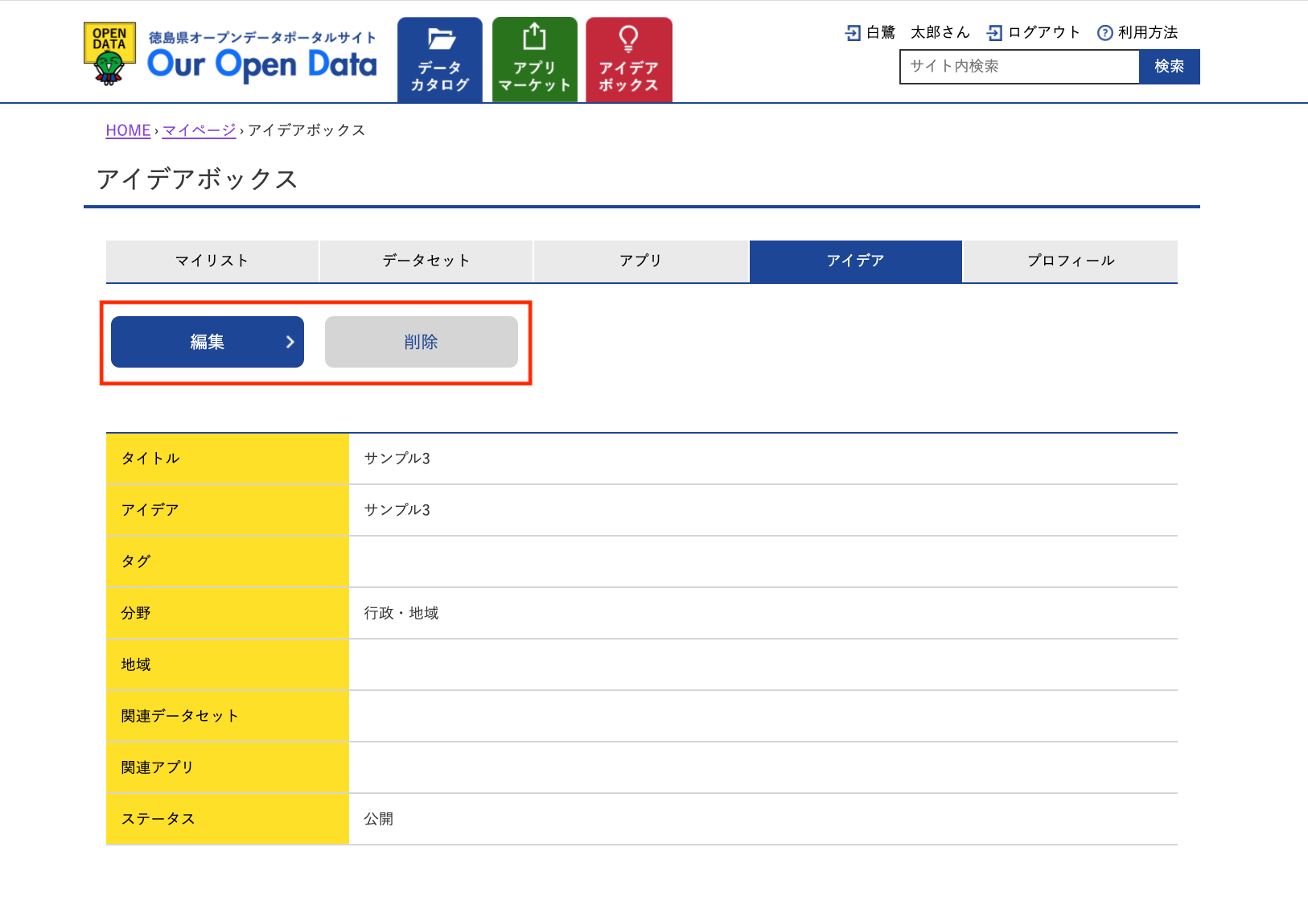Click the user icon beside 白鷺 太郎さん
This screenshot has height=909, width=1308.
coord(853,33)
